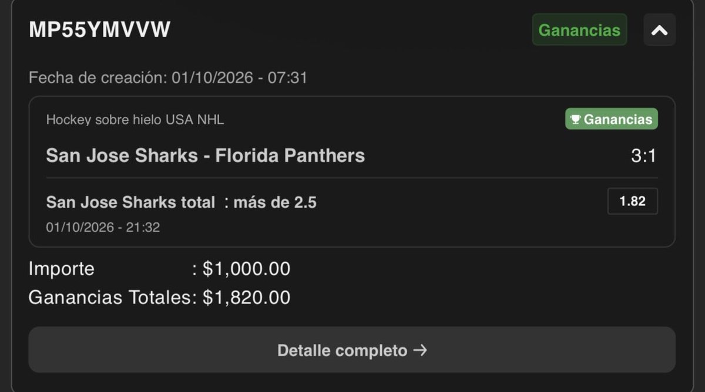Open Detalle completo

point(352,350)
